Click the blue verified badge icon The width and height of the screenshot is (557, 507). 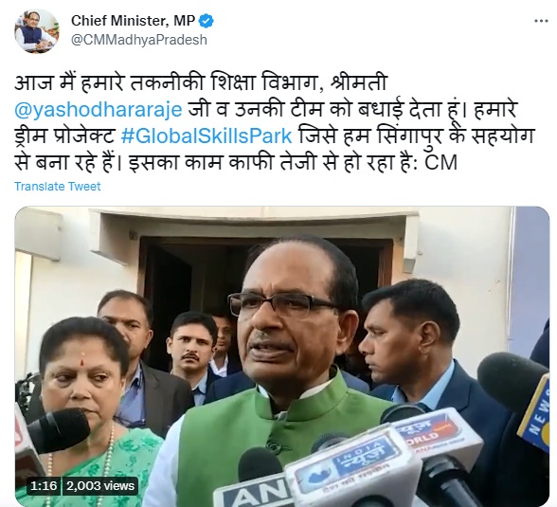(x=207, y=21)
